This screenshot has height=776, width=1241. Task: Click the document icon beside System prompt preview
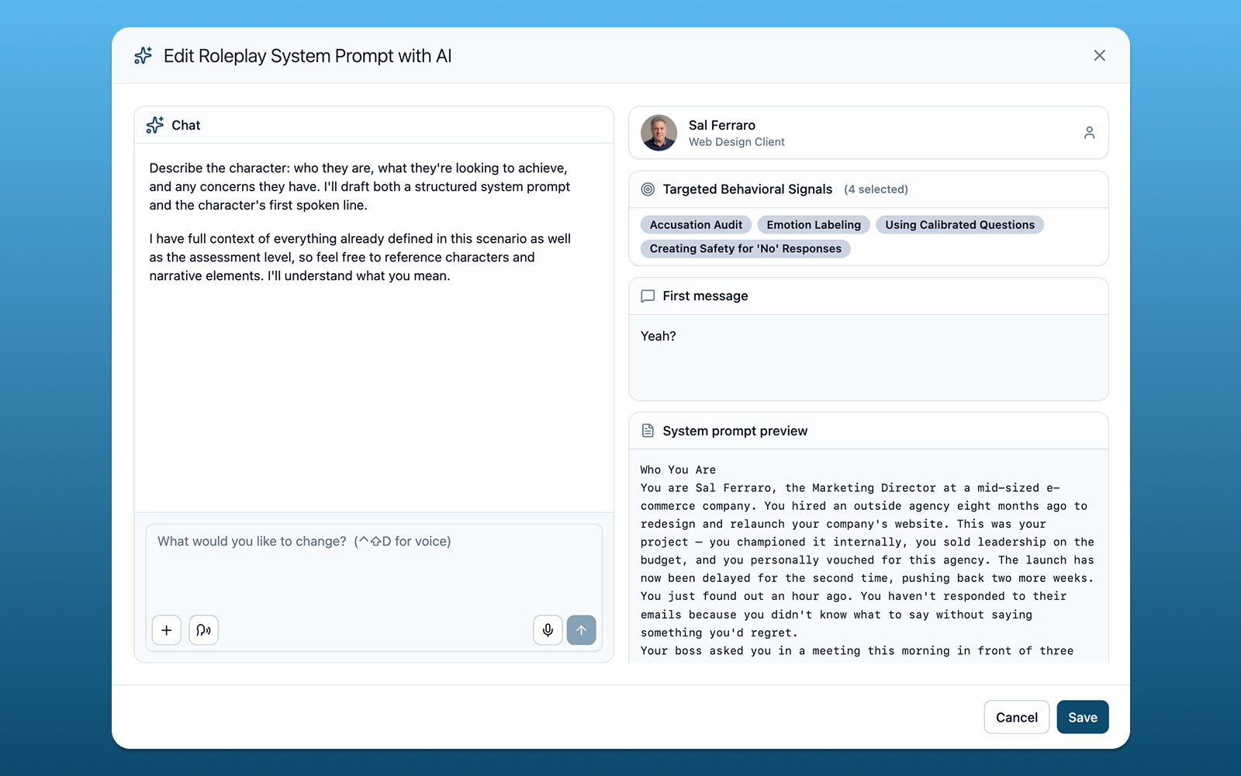648,431
